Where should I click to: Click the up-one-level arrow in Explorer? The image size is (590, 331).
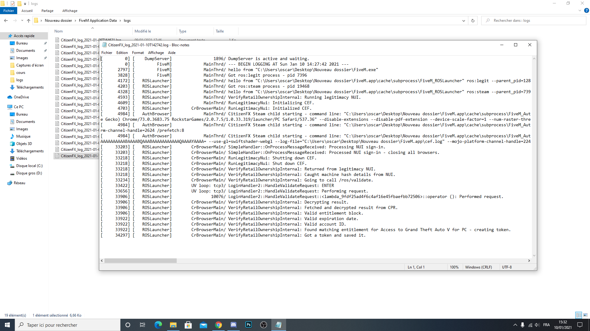(29, 21)
